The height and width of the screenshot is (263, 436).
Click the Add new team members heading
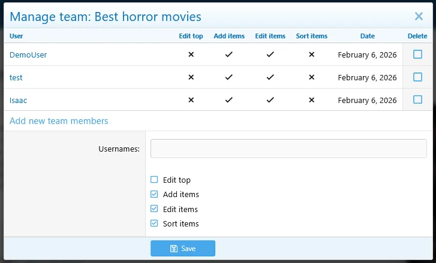[59, 121]
